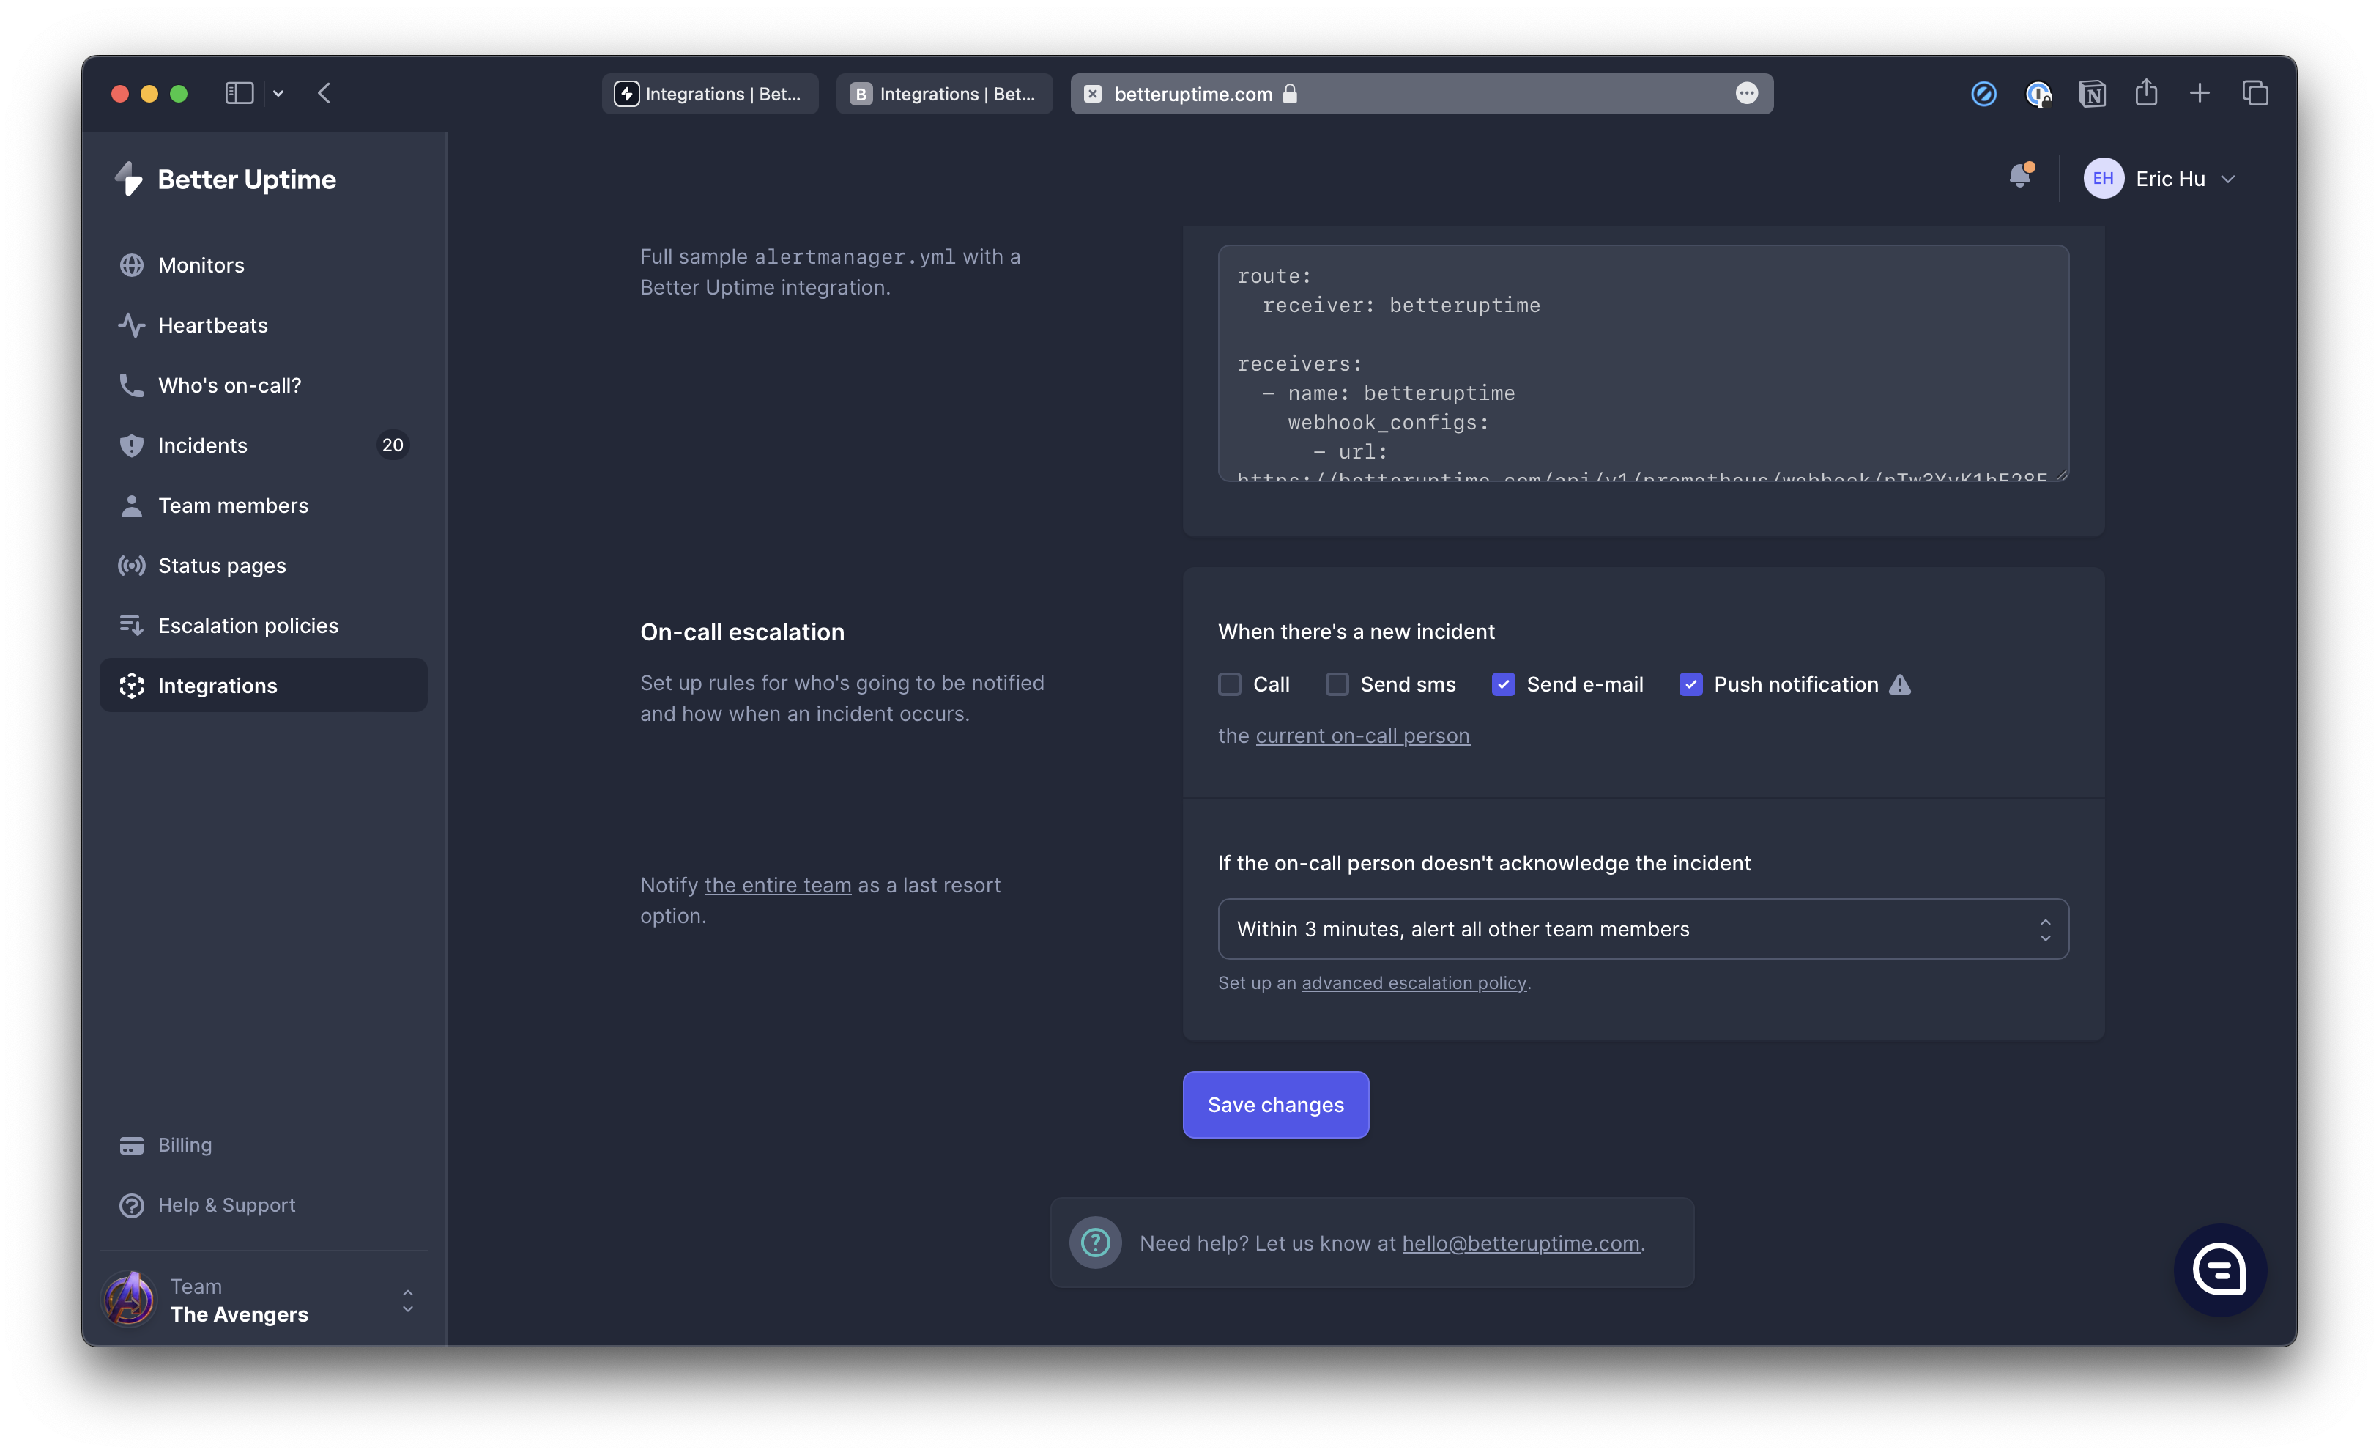Show Safari tab overview icon

point(2255,94)
